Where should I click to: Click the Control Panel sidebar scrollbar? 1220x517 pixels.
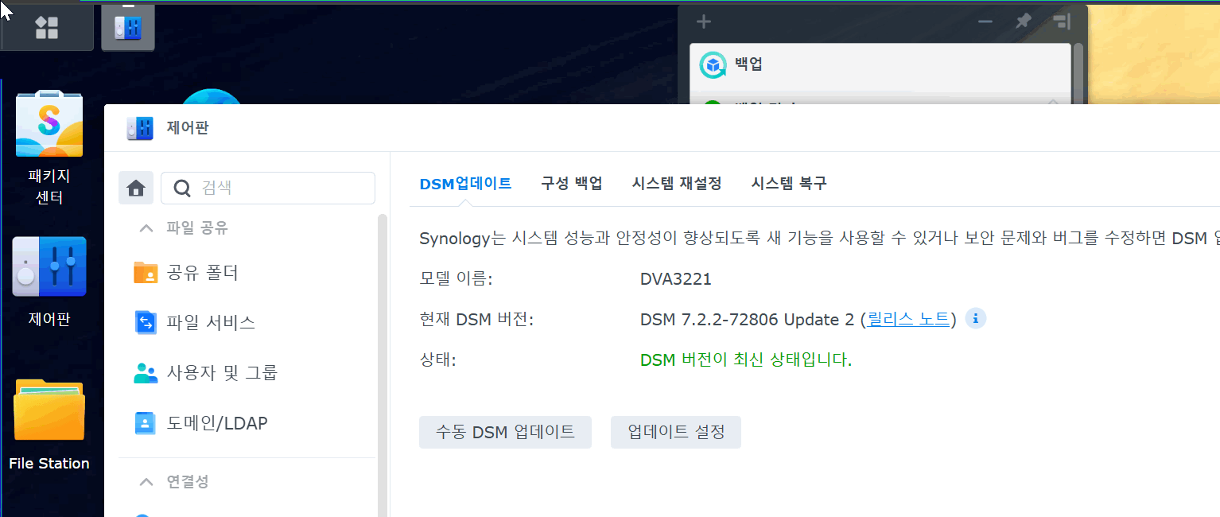(383, 364)
